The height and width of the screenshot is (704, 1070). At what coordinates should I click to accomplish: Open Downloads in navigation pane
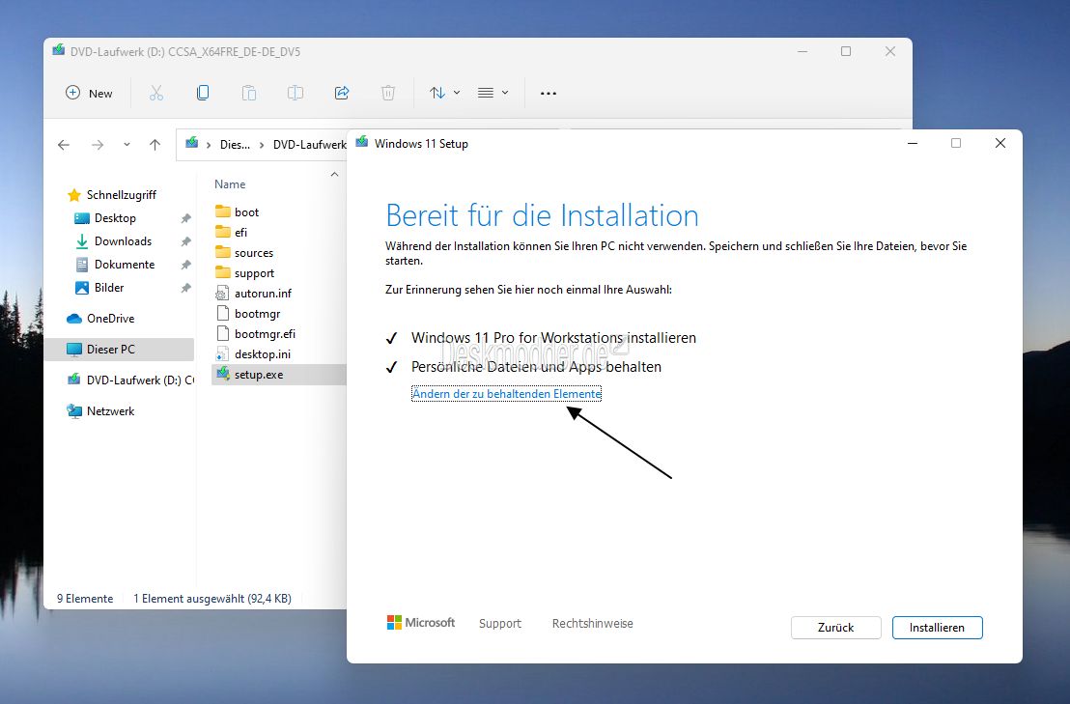coord(123,241)
